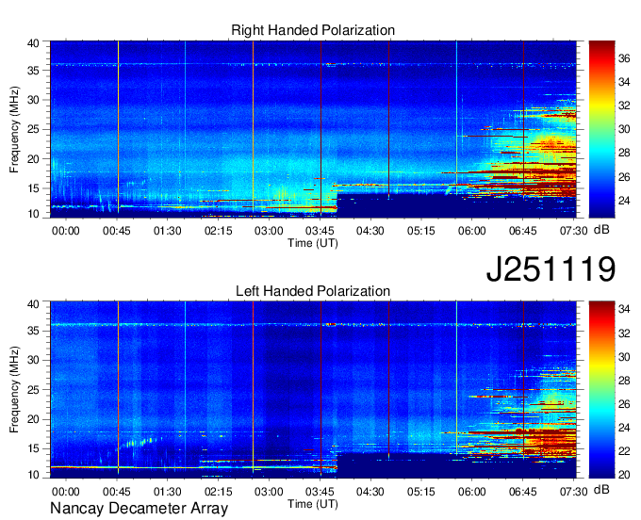This screenshot has height=520, width=641.
Task: Click Frequency (MHz) label of Left Handed plot
Action: point(16,390)
